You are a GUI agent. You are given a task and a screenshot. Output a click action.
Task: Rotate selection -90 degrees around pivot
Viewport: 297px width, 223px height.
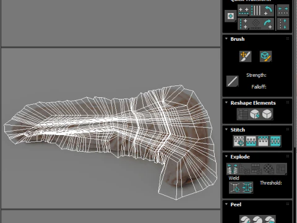click(x=268, y=11)
